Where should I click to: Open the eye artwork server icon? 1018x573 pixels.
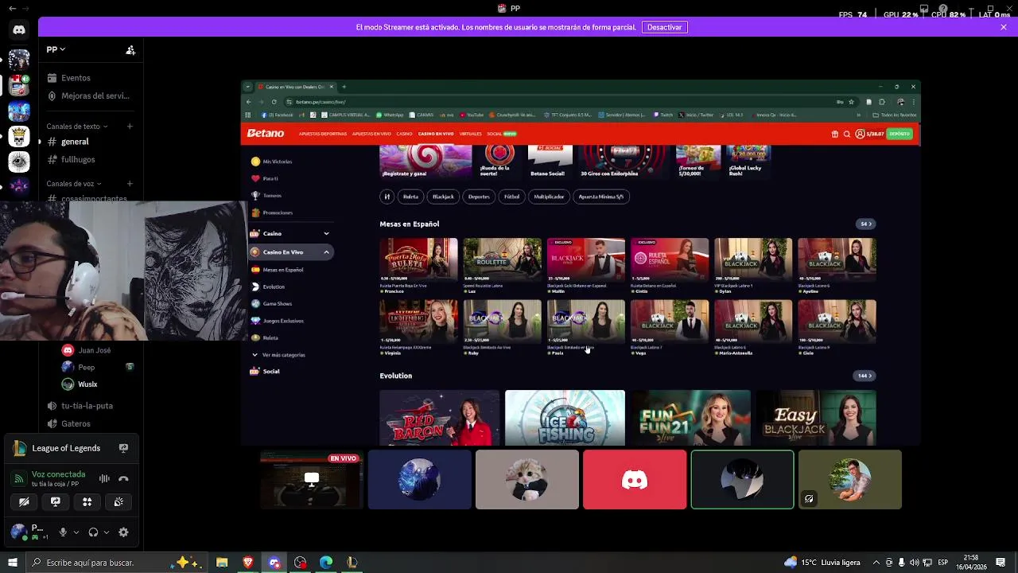point(19,162)
